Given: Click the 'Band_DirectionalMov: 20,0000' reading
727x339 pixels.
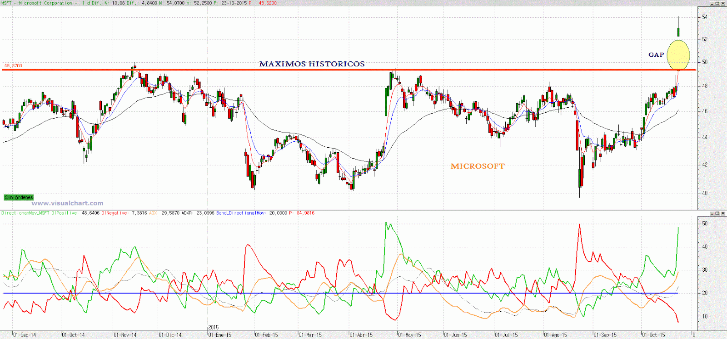Looking at the screenshot, I should click(x=251, y=213).
